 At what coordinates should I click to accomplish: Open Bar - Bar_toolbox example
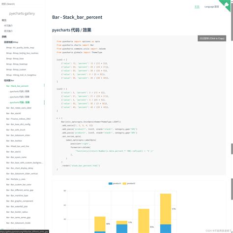tap(14, 141)
